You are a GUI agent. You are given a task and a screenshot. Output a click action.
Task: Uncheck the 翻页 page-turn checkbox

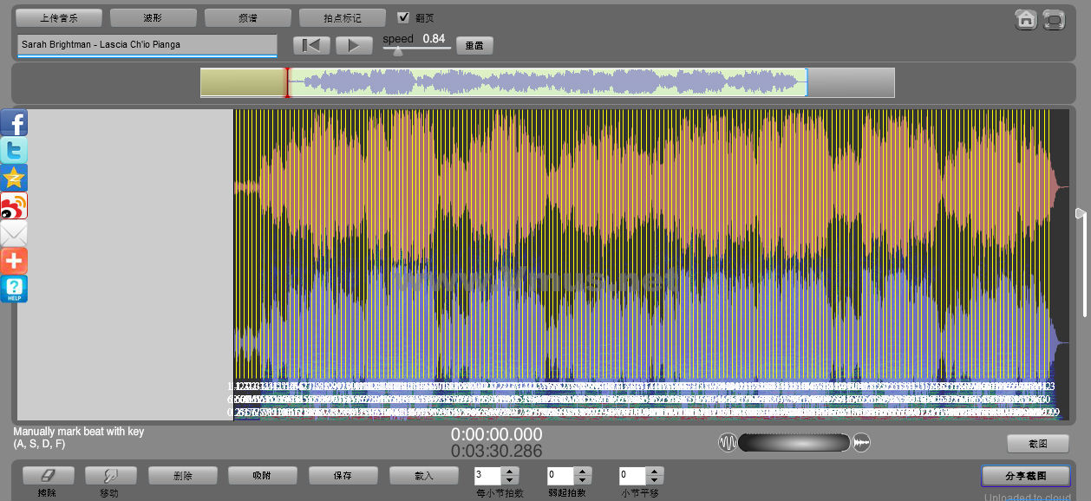403,17
